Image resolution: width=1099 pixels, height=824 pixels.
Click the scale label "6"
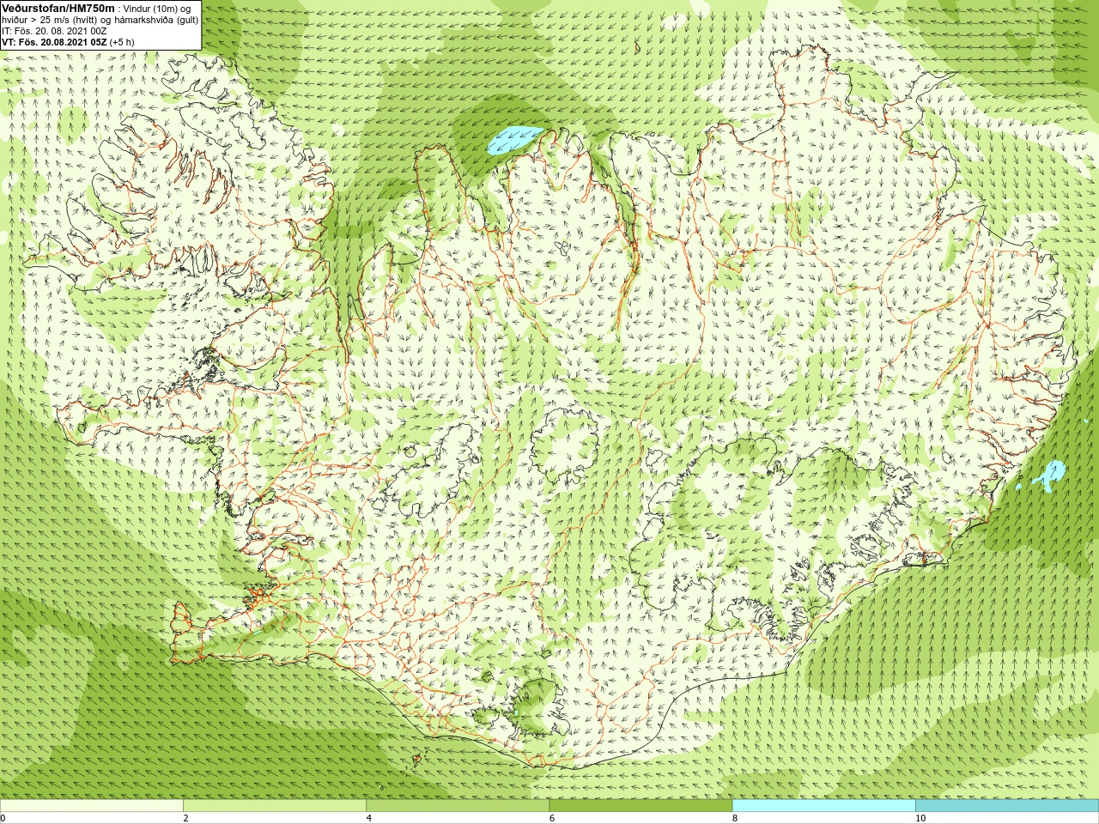tap(551, 818)
